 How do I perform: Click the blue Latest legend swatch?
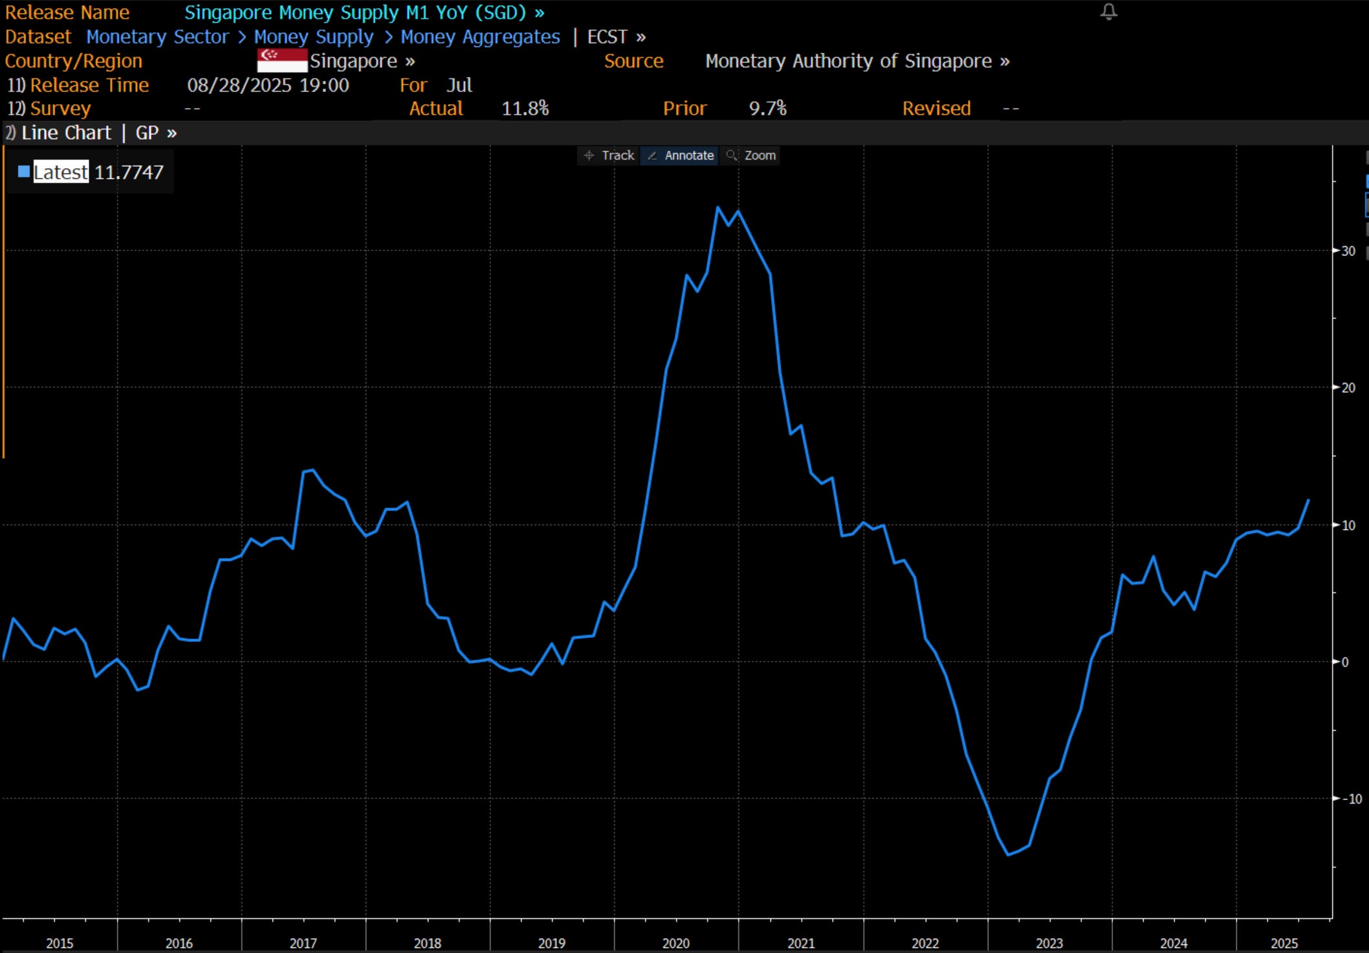pyautogui.click(x=24, y=172)
